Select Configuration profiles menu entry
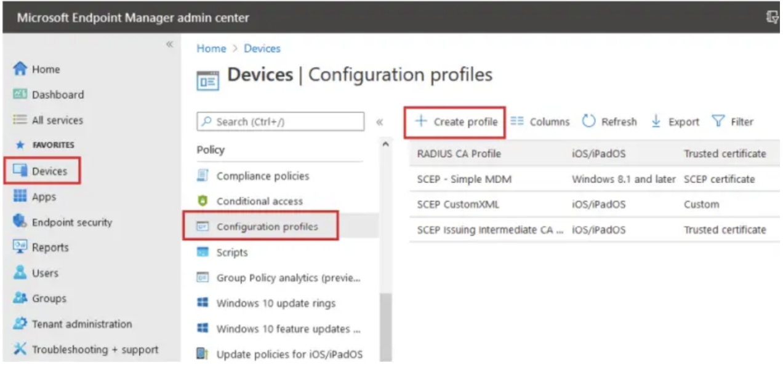Viewport: 783px width, 371px height. [x=267, y=227]
